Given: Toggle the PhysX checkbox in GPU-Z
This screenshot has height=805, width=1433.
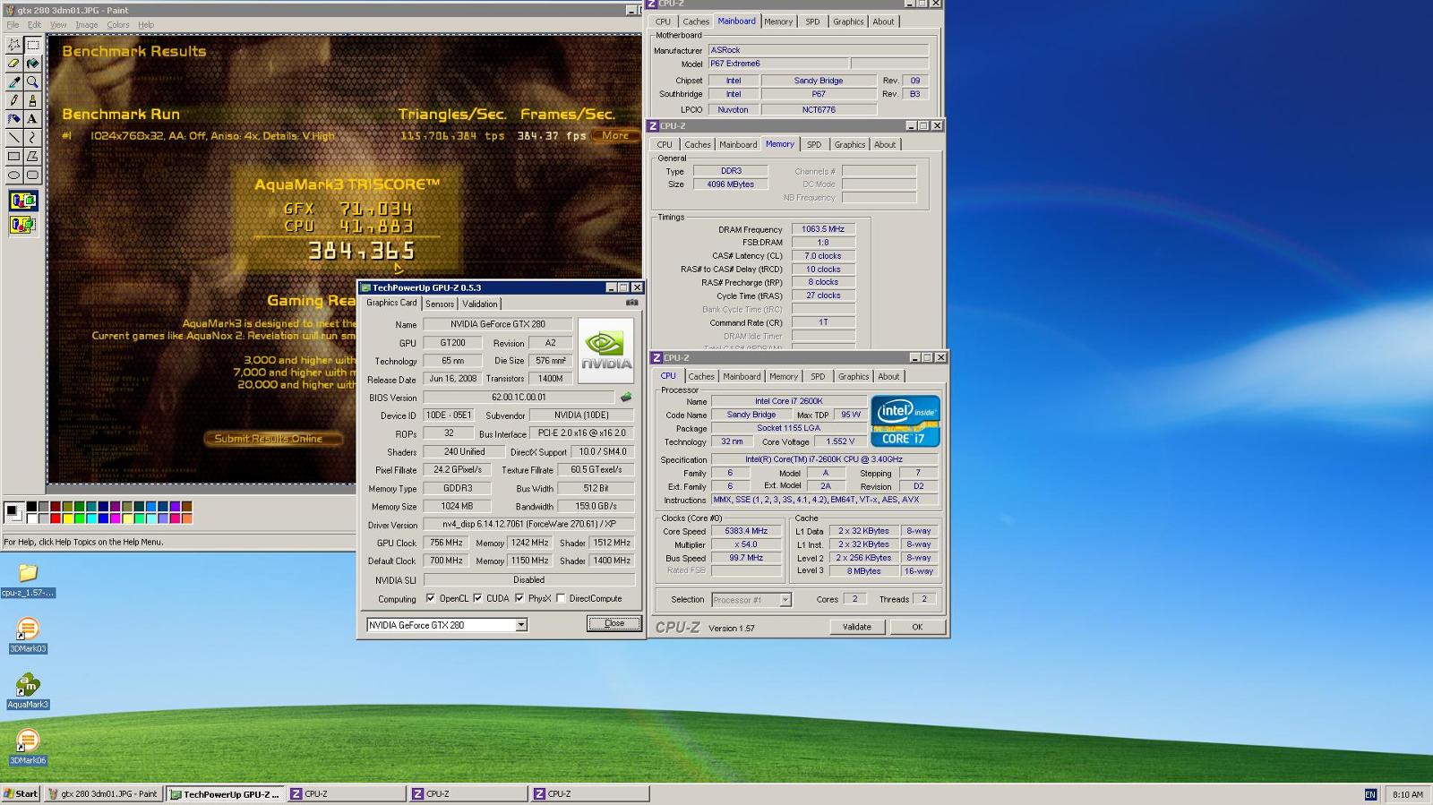Looking at the screenshot, I should [519, 598].
